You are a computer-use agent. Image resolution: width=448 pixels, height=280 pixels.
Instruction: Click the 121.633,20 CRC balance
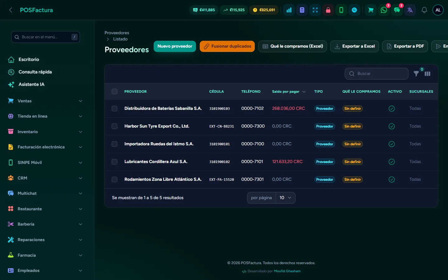(x=287, y=162)
